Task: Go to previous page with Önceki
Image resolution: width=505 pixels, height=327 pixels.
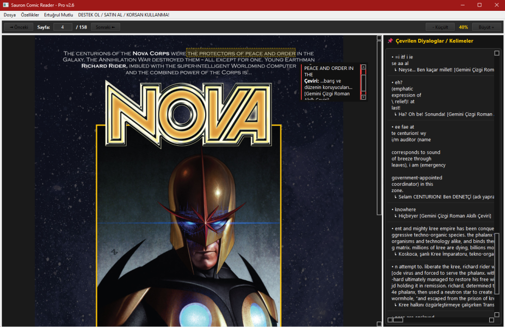Action: click(19, 27)
